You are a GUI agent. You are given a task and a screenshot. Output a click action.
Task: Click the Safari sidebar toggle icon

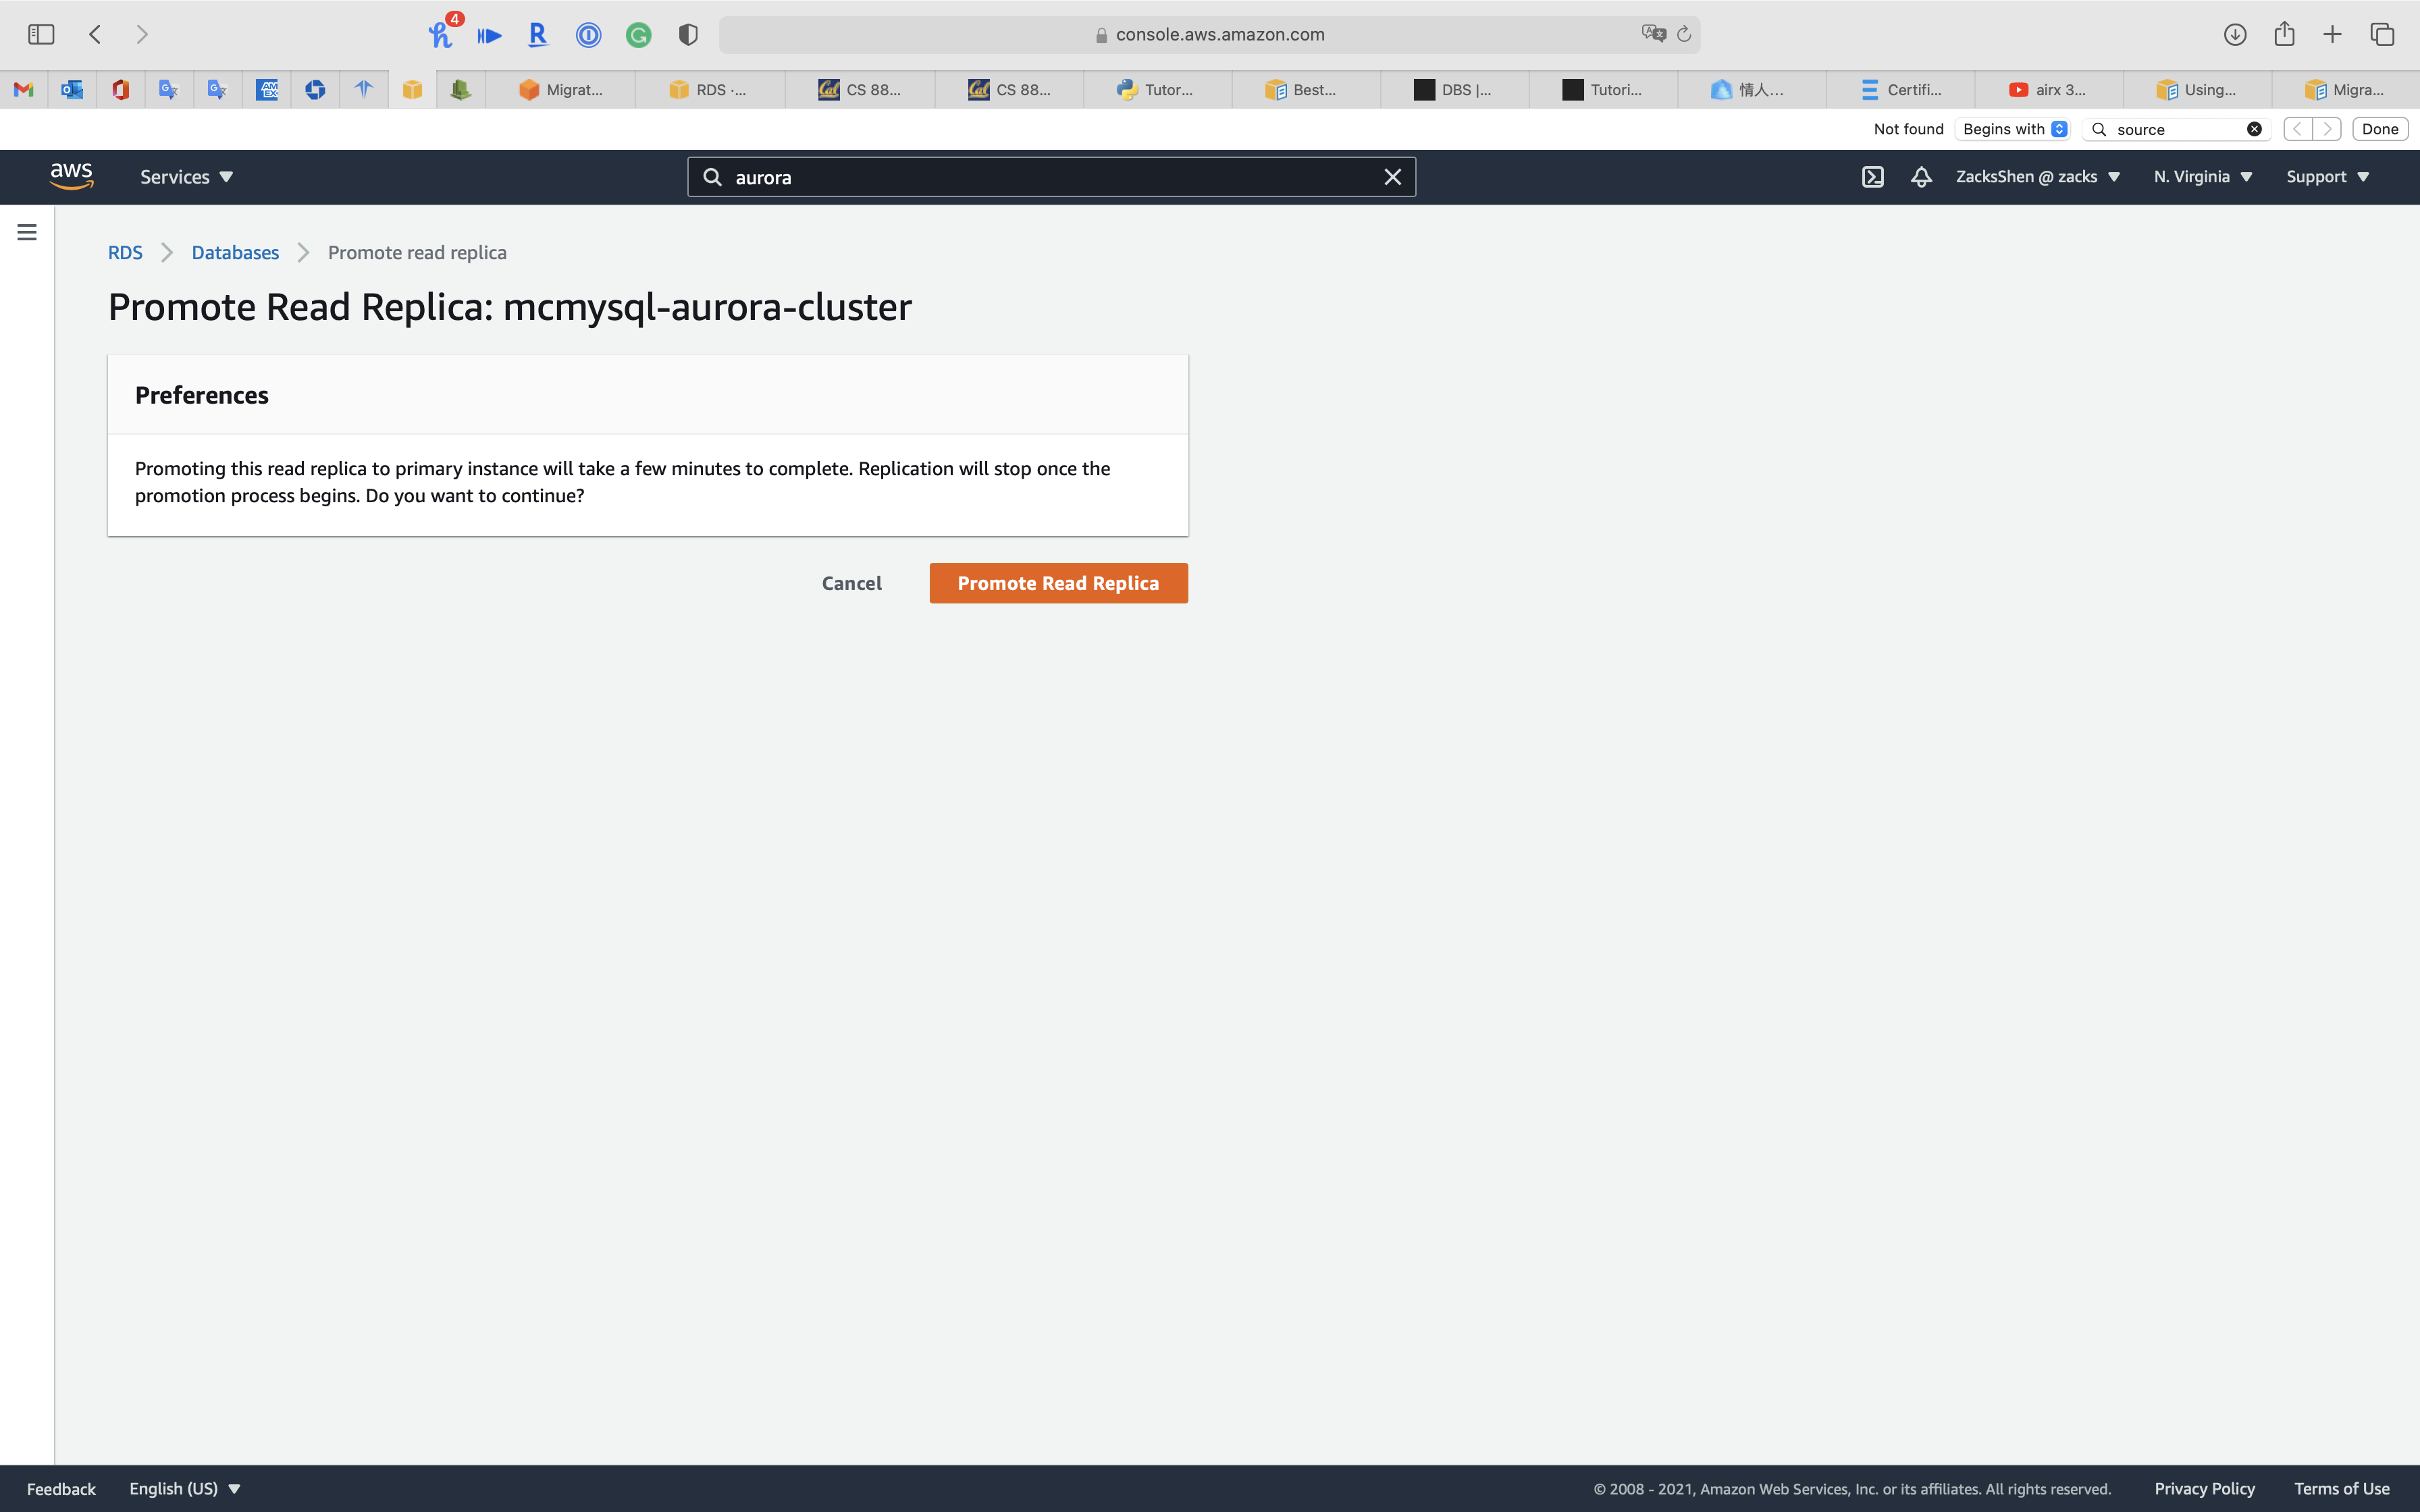[41, 35]
